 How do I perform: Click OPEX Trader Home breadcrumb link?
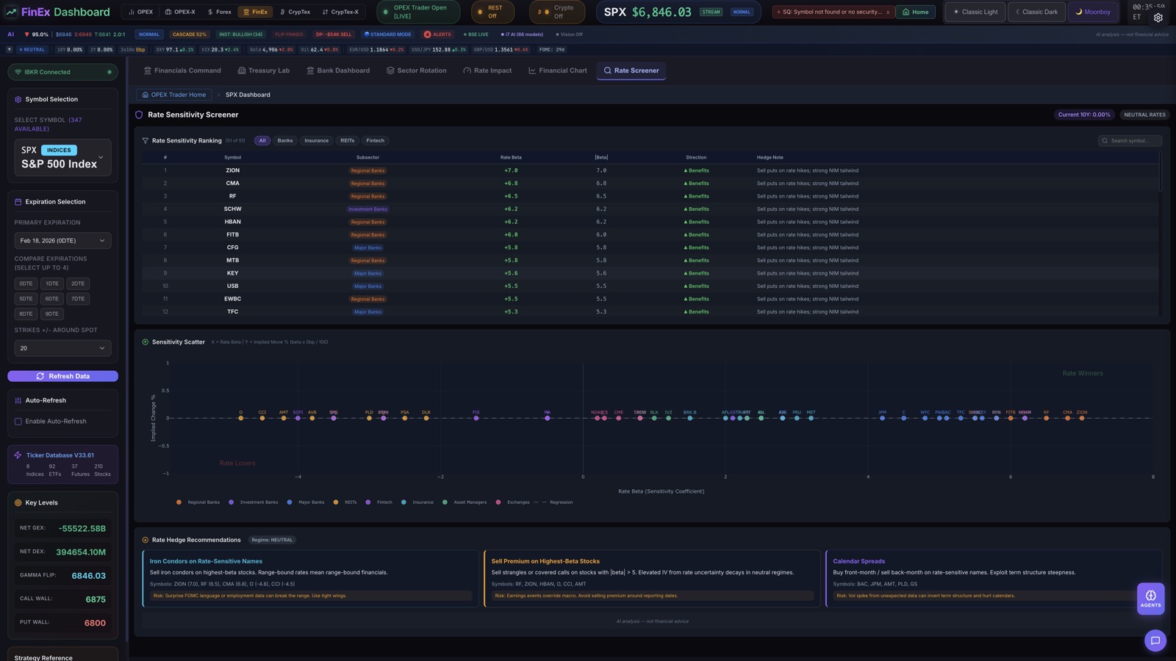click(174, 94)
